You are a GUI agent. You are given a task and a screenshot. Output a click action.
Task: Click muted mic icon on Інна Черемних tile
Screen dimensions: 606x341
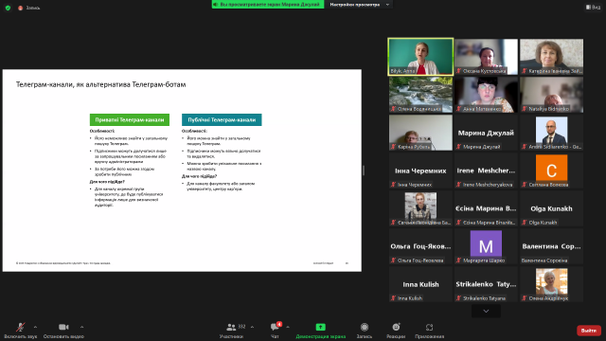394,185
